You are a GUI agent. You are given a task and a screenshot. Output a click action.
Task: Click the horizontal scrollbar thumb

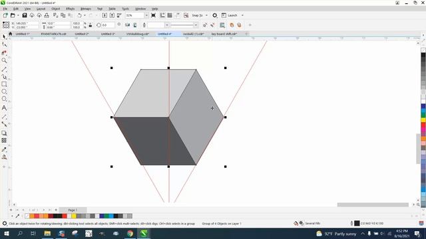point(373,204)
